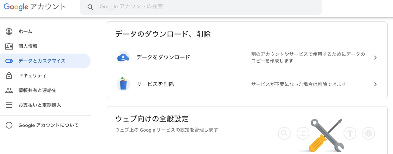Click the サービスを削除 link
This screenshot has width=393, height=154.
click(155, 84)
